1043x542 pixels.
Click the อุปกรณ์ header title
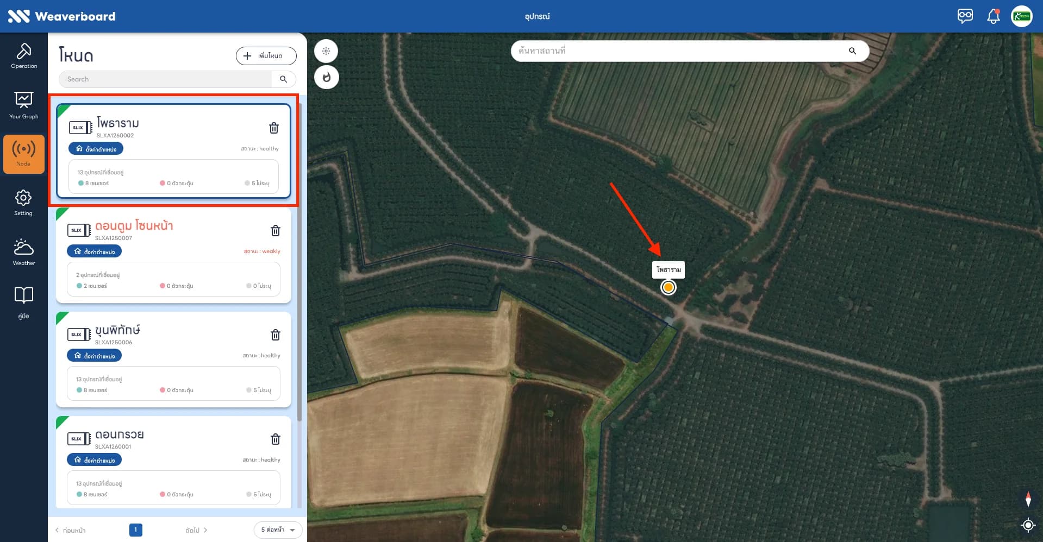click(x=537, y=16)
